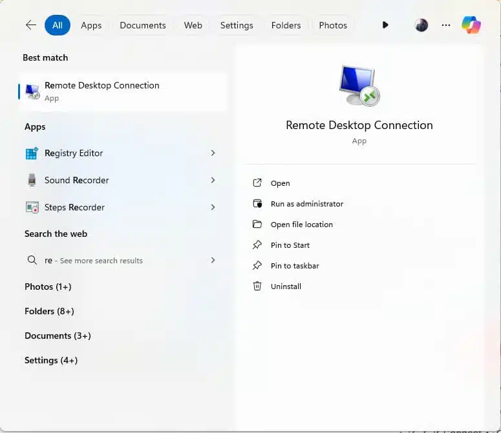Expand the web search result chevron

pos(213,260)
